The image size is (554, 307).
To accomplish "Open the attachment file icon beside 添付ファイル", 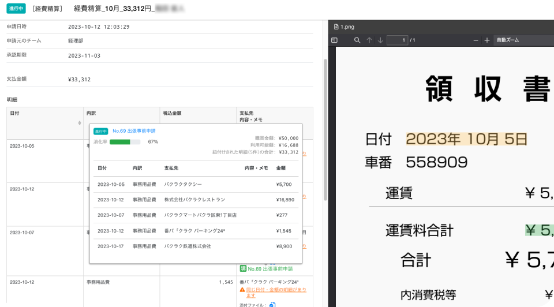I will pos(272,304).
